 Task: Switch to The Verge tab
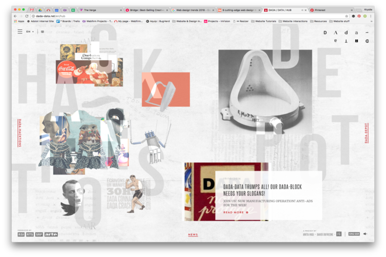99,10
